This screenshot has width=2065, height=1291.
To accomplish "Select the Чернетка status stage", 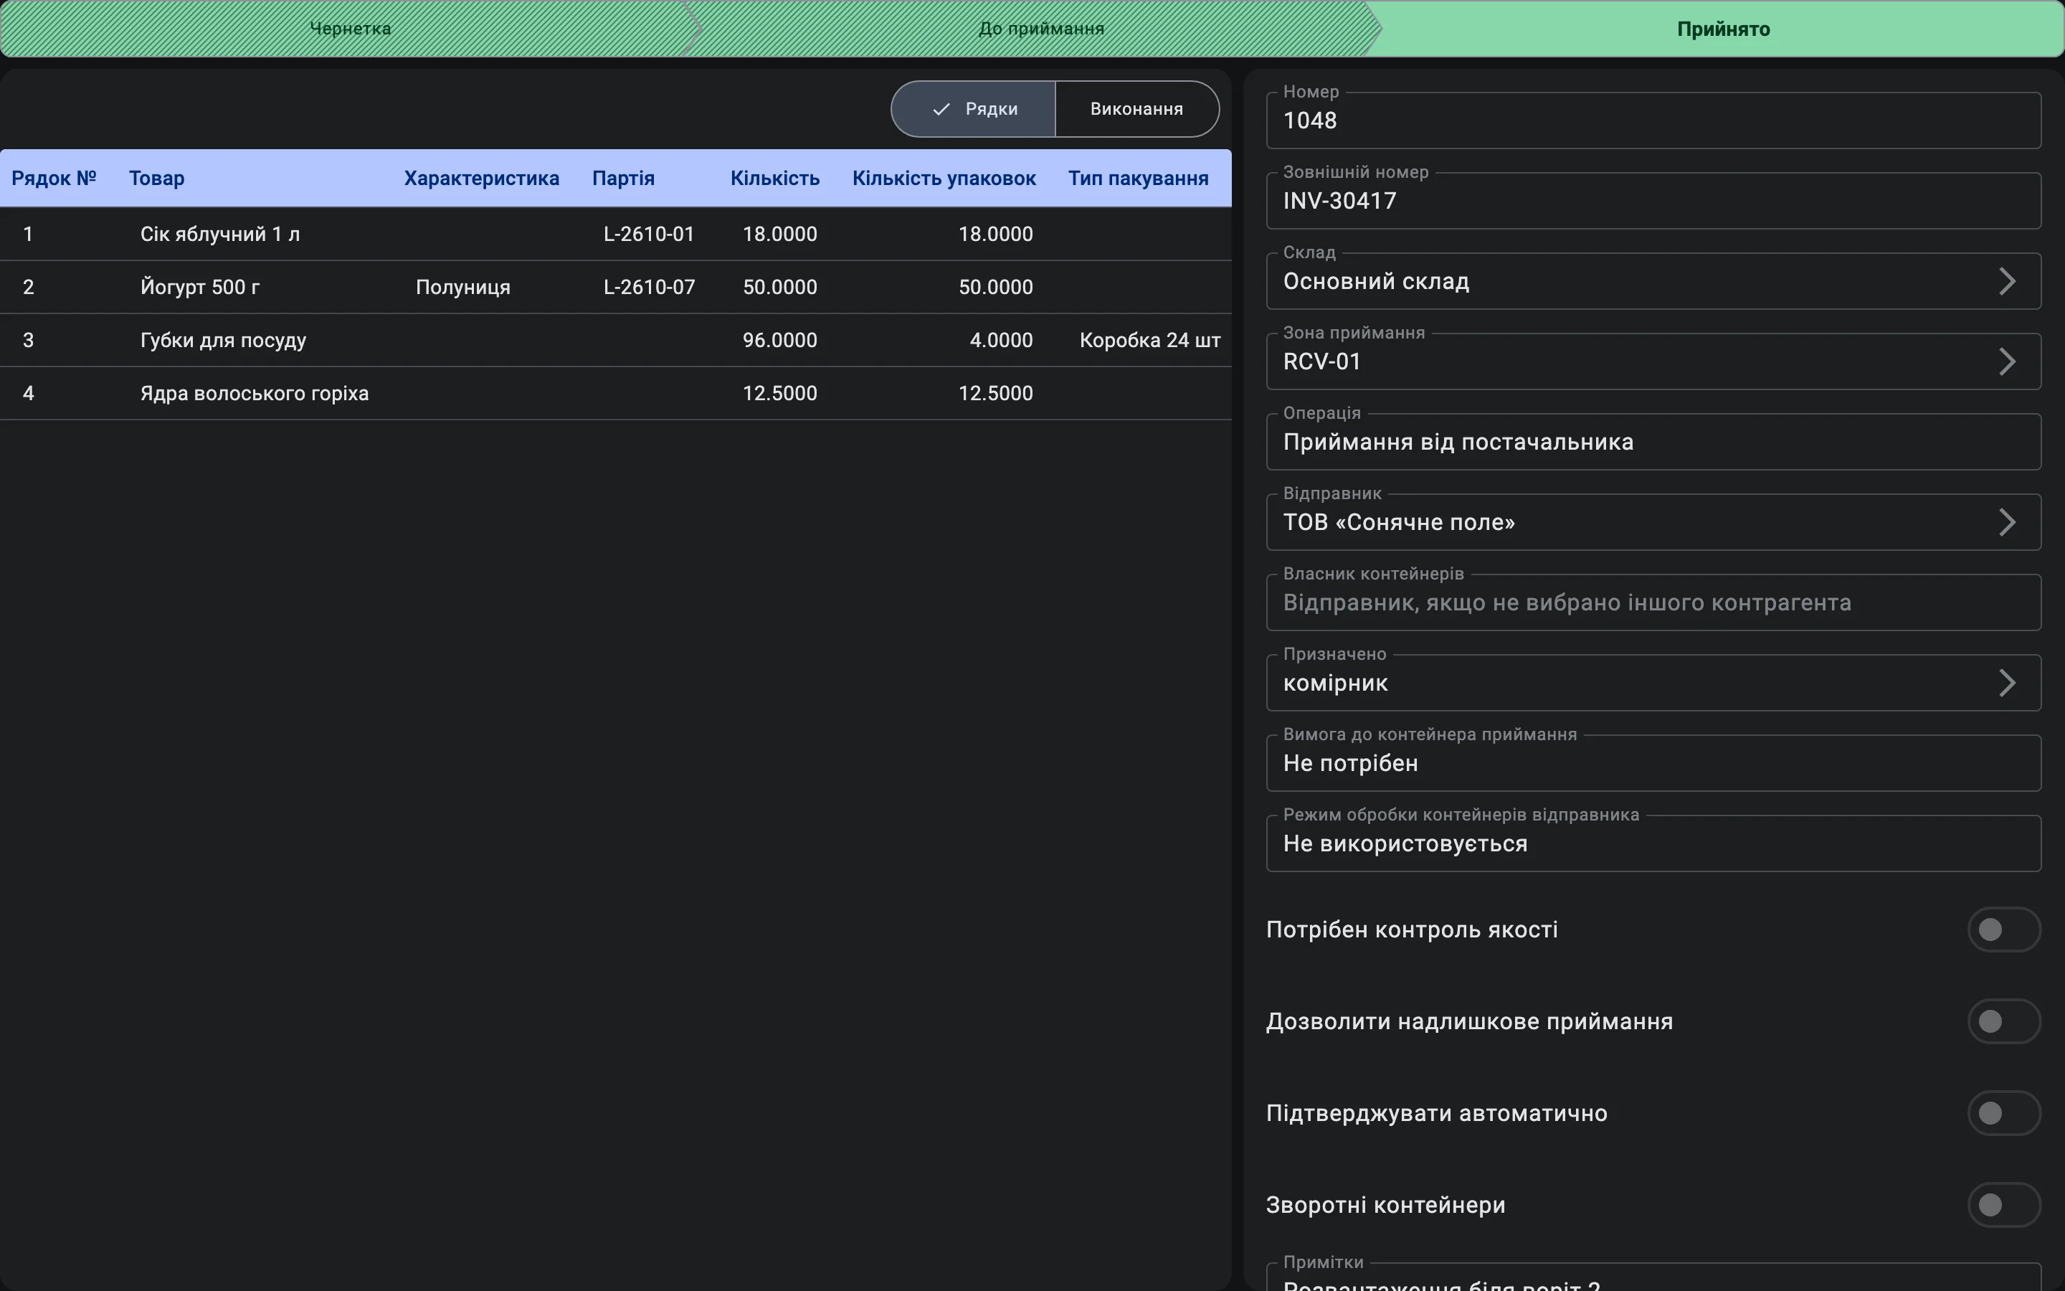I will tap(350, 28).
